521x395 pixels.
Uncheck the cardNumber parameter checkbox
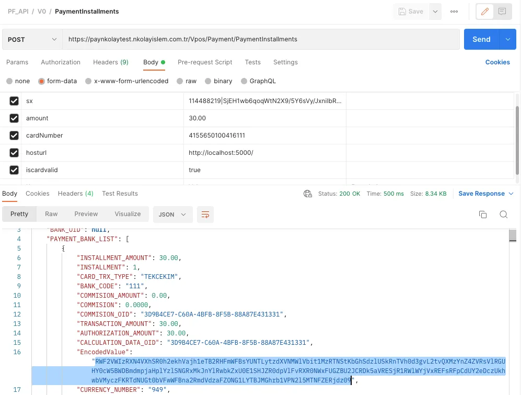click(x=14, y=136)
